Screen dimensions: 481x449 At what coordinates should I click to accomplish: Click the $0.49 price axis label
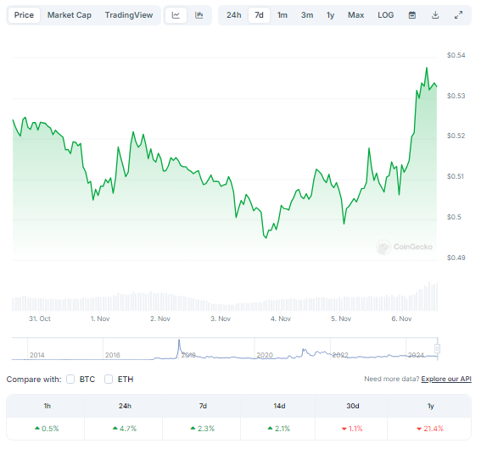tap(456, 258)
